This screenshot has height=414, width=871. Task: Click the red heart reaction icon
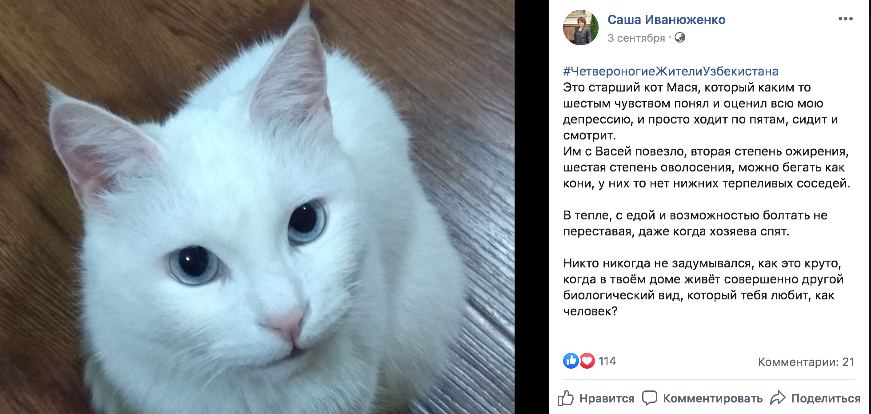click(x=587, y=361)
